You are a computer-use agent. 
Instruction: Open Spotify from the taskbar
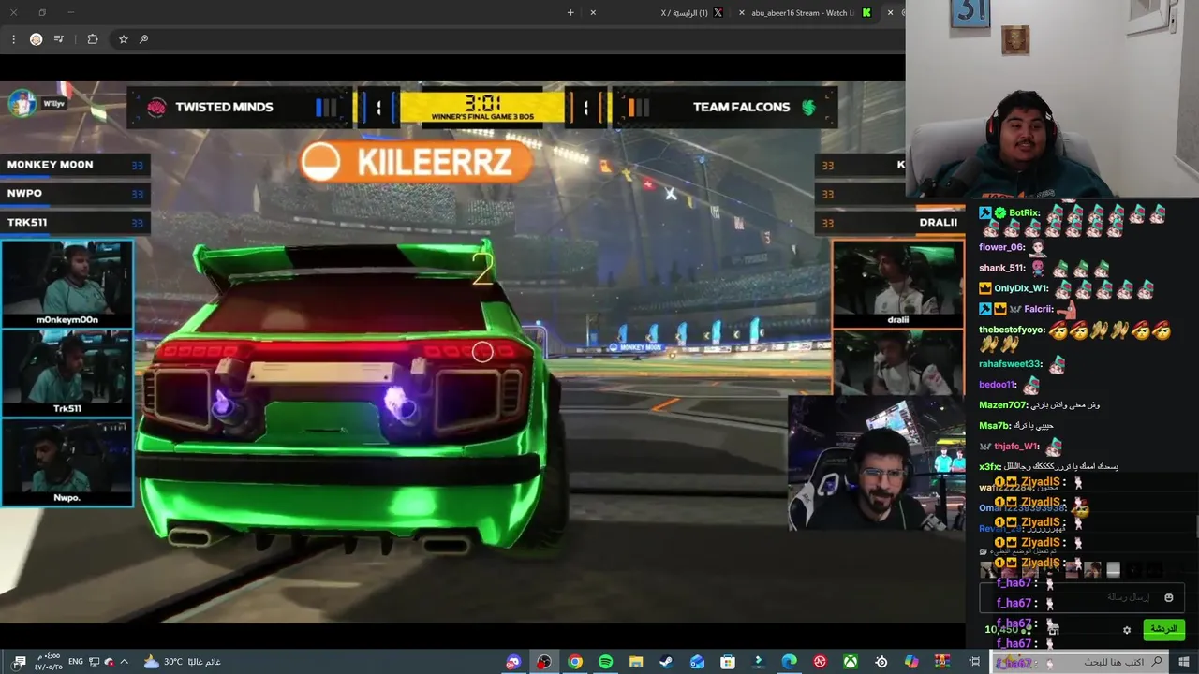[606, 662]
